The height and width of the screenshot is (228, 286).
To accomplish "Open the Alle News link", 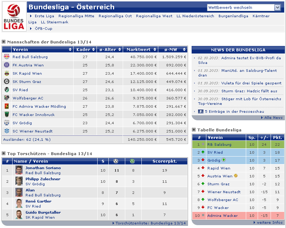I will pos(273,117).
